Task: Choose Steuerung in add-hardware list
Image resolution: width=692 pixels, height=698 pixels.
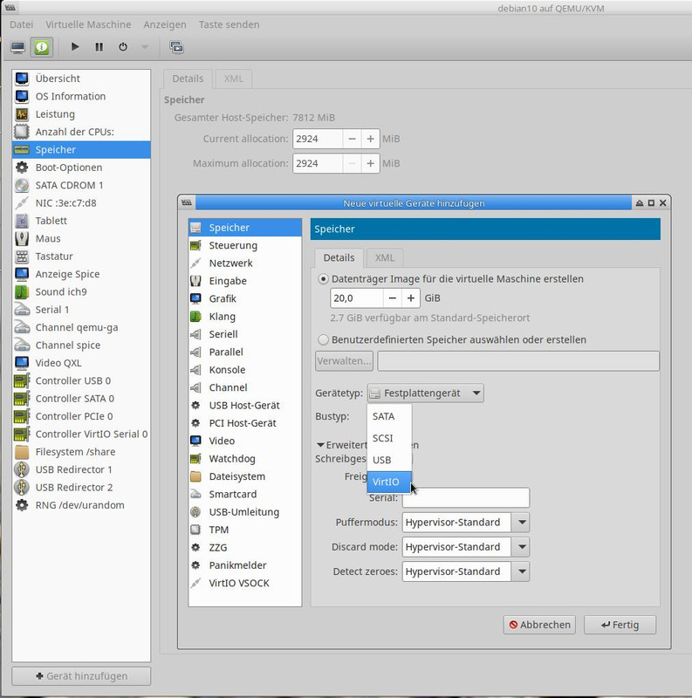Action: pyautogui.click(x=245, y=245)
